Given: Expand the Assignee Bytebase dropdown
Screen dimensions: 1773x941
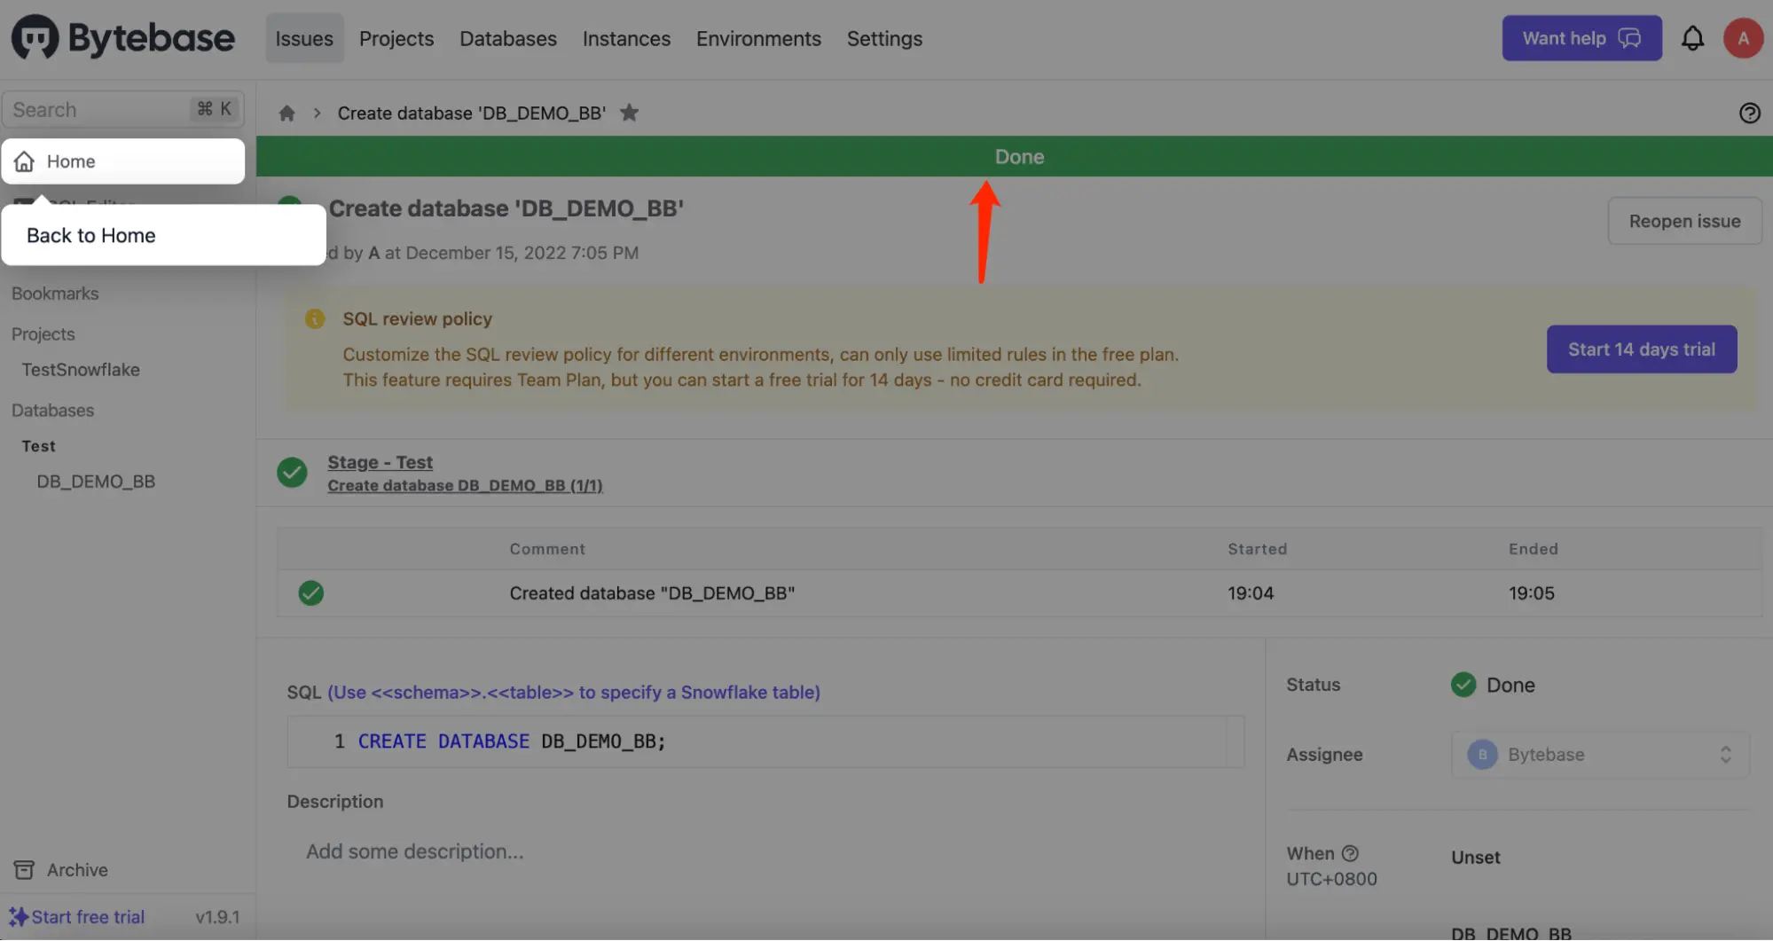Looking at the screenshot, I should (x=1600, y=754).
